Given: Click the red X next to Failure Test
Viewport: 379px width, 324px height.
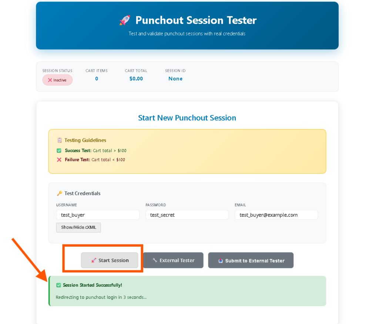Looking at the screenshot, I should pos(59,160).
